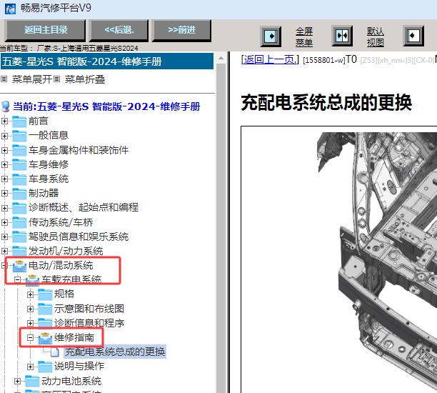Click the open-folder icon of 电动/混动系统
Image resolution: width=437 pixels, height=393 pixels.
point(19,266)
